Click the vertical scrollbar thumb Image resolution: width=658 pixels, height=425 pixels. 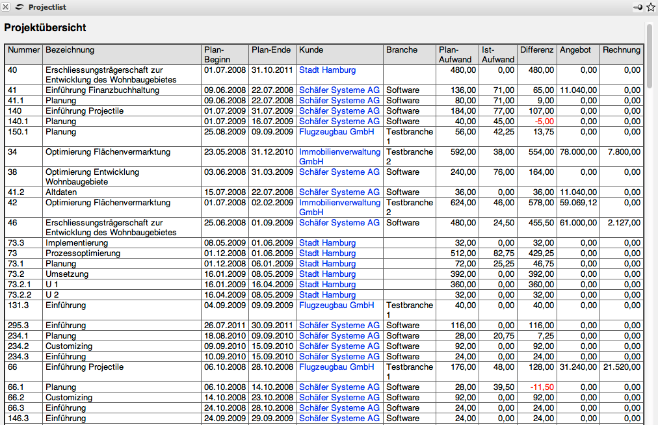point(650,56)
